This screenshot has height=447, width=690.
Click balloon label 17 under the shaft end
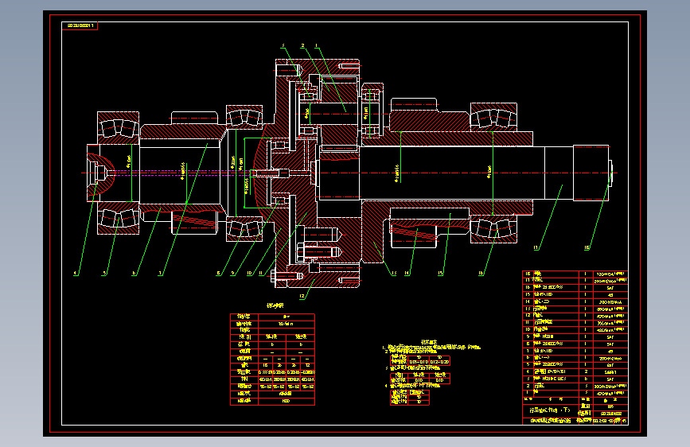pyautogui.click(x=536, y=247)
